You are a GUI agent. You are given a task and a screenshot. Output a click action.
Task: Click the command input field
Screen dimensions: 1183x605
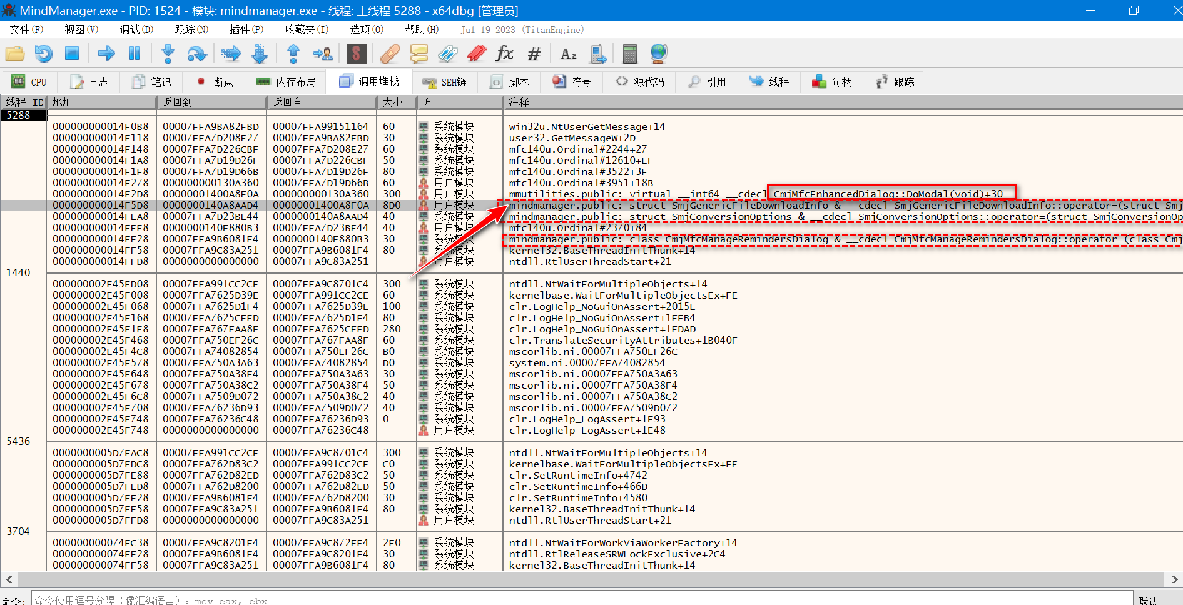pyautogui.click(x=582, y=600)
